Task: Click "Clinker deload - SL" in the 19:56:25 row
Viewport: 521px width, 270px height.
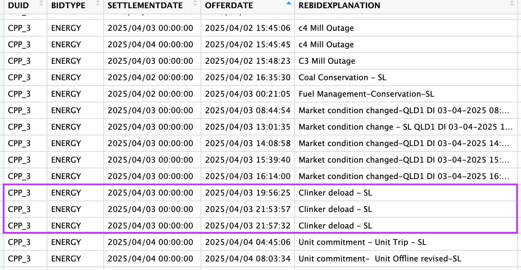Action: (x=335, y=193)
